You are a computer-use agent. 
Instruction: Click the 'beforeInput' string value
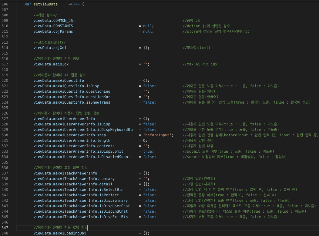point(157,135)
